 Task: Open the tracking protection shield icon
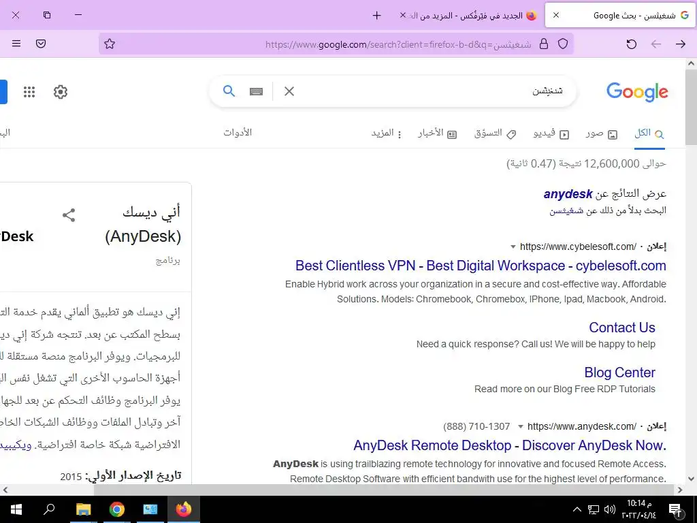click(x=563, y=44)
